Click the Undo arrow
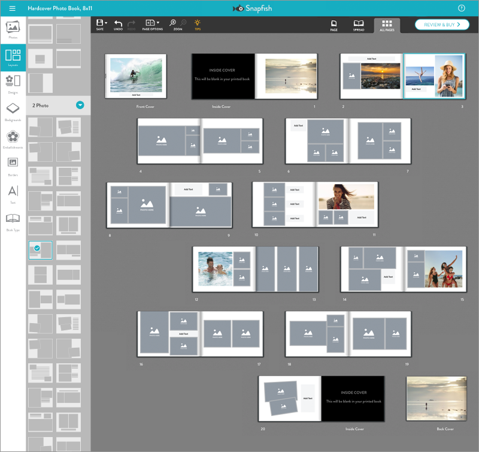The height and width of the screenshot is (452, 479). coord(118,24)
